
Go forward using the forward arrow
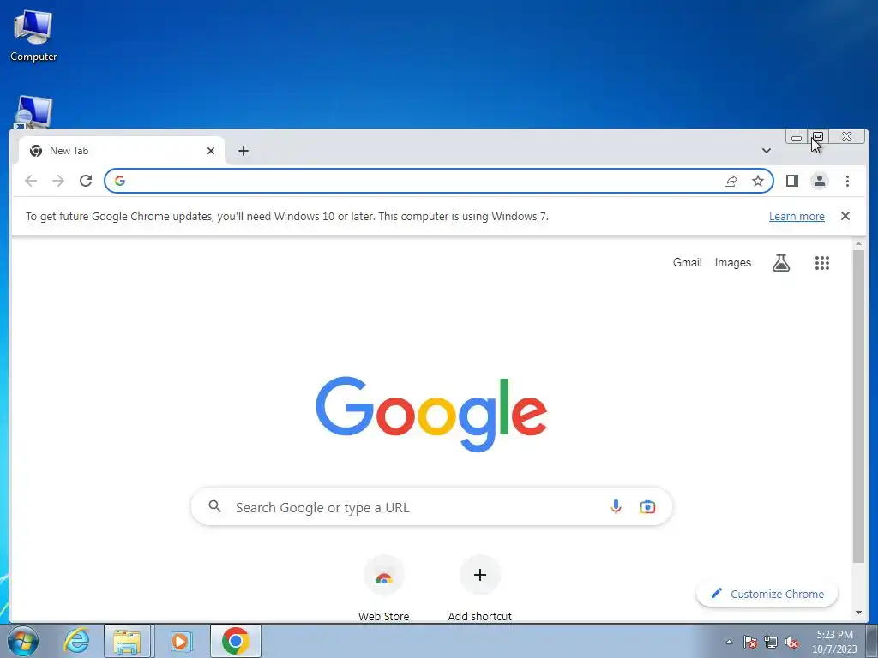tap(58, 181)
